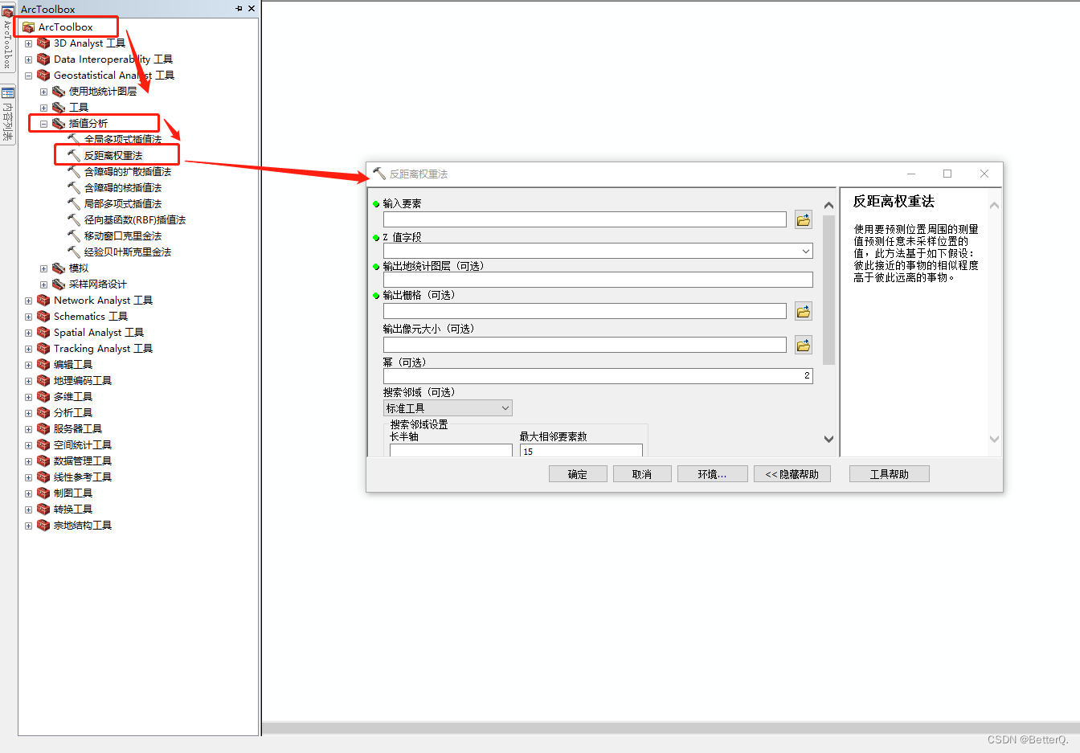Screen dimensions: 1080x753
Task: Click the 插值分析 toolset icon
Action: tap(59, 124)
